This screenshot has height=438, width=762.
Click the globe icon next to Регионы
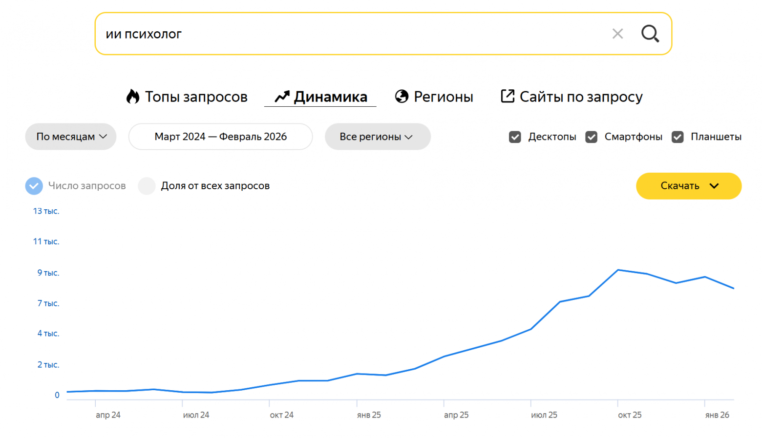pyautogui.click(x=402, y=97)
